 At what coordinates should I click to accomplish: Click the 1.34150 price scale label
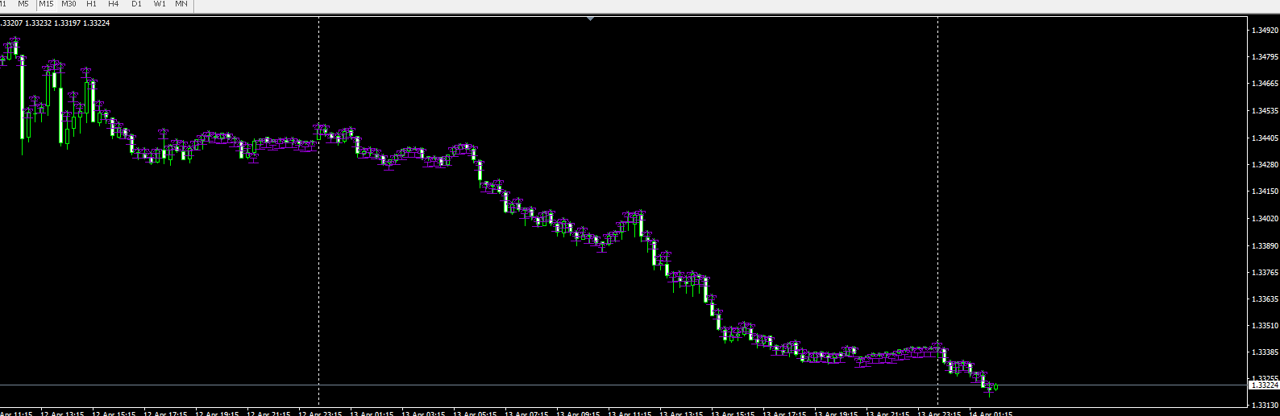pos(1265,192)
